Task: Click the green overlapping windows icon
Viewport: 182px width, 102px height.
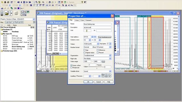Action: tap(12, 8)
